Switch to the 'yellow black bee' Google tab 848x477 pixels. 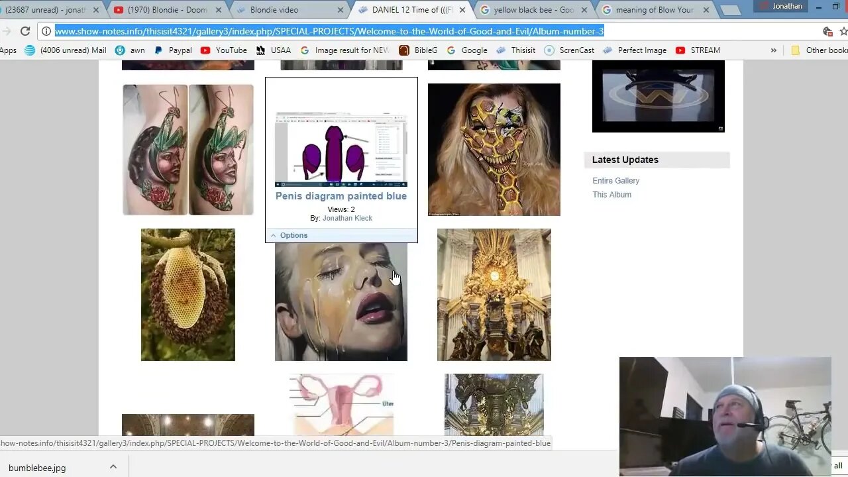(x=534, y=10)
